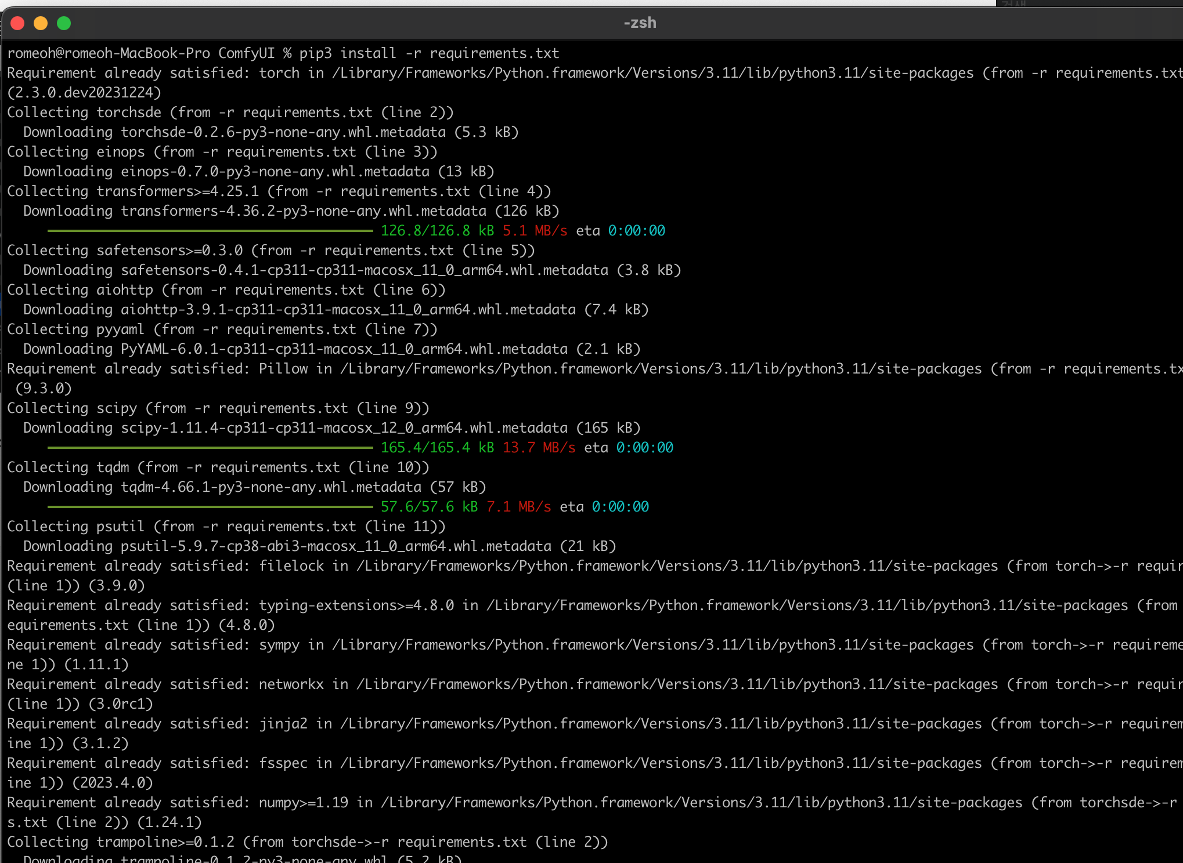Screen dimensions: 1183x863
Task: Click the Collecting torchsde line
Action: [x=230, y=113]
